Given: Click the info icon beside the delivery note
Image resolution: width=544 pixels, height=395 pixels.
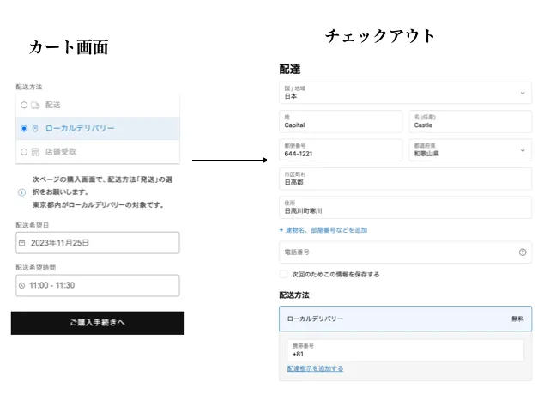Looking at the screenshot, I should 21,192.
